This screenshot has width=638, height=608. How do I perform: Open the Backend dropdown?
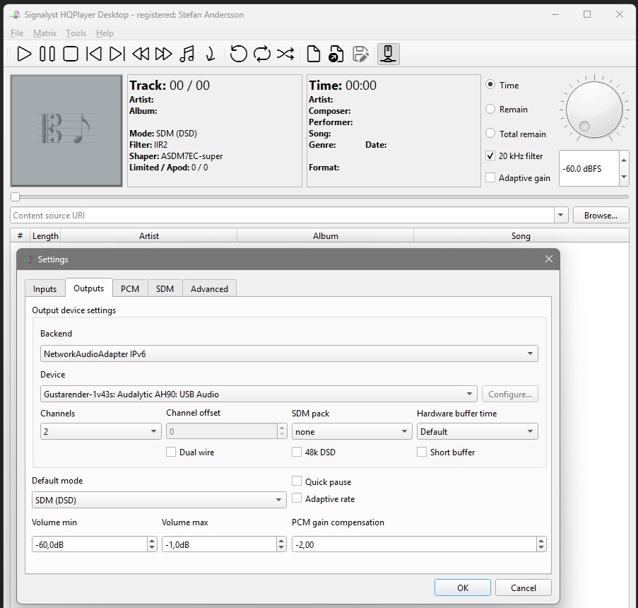(x=289, y=353)
